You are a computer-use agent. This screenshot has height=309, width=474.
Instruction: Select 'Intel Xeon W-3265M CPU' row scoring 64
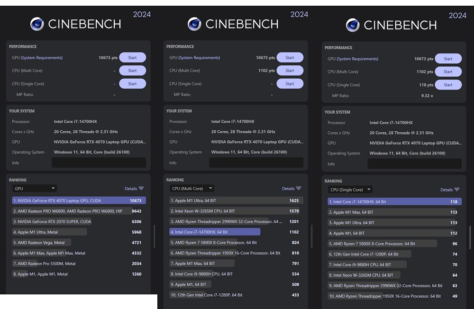[395, 275]
